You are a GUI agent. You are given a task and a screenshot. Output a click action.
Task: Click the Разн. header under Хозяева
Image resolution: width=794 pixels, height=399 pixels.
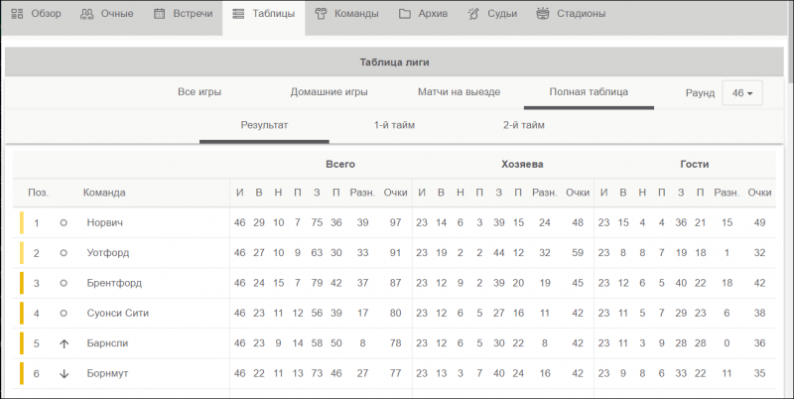click(544, 193)
